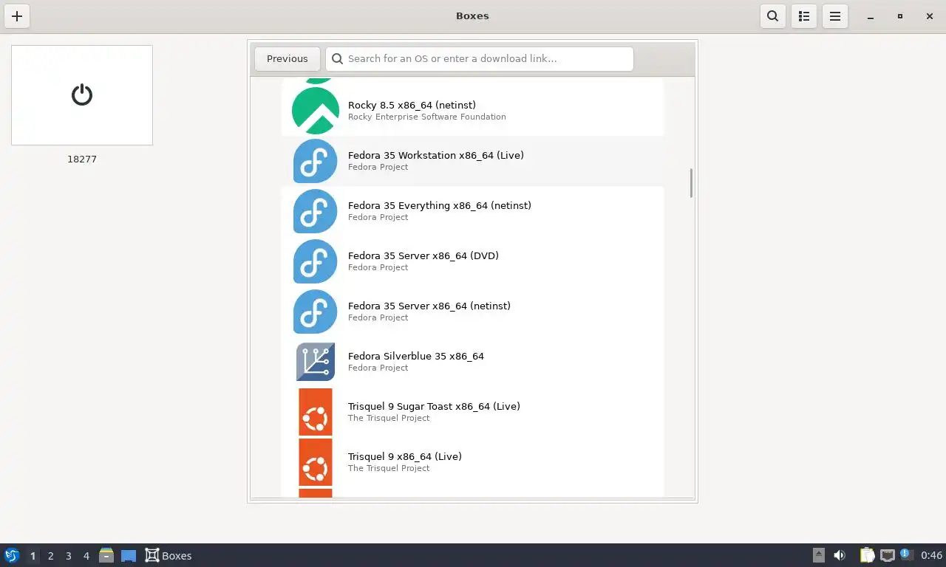
Task: Click the Boxes taskbar window button
Action: pos(169,556)
